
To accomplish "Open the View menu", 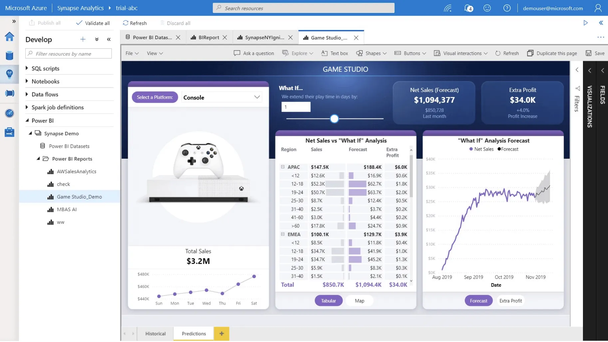I will click(x=155, y=53).
